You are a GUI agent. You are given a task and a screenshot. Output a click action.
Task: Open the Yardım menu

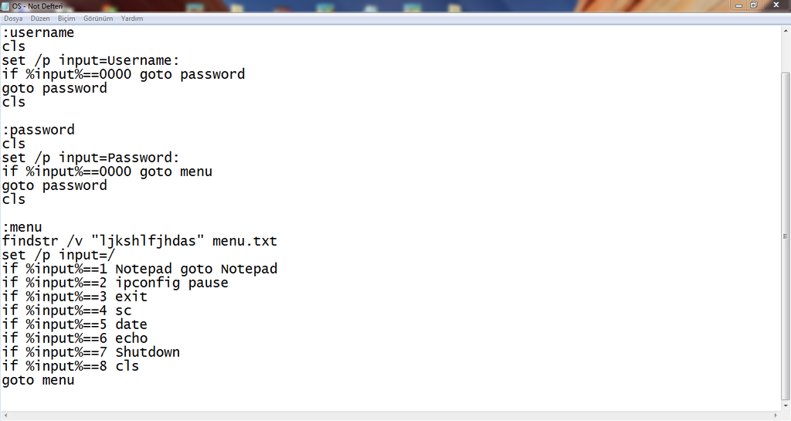131,19
